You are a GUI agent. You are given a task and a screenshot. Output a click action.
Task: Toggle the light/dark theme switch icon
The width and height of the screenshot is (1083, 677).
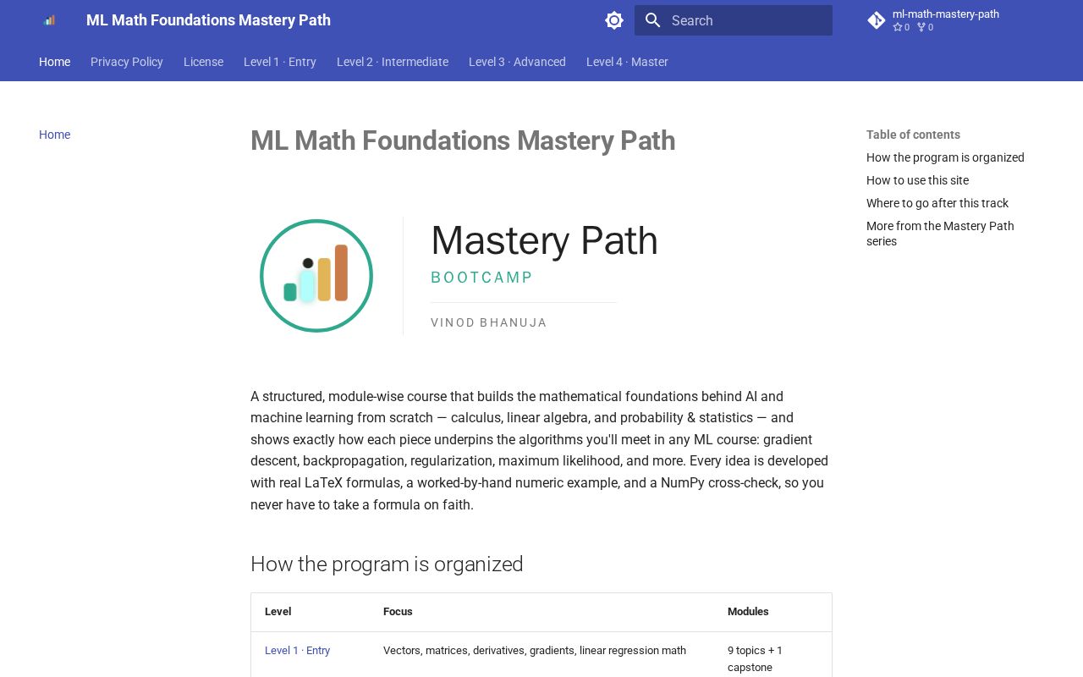[614, 20]
